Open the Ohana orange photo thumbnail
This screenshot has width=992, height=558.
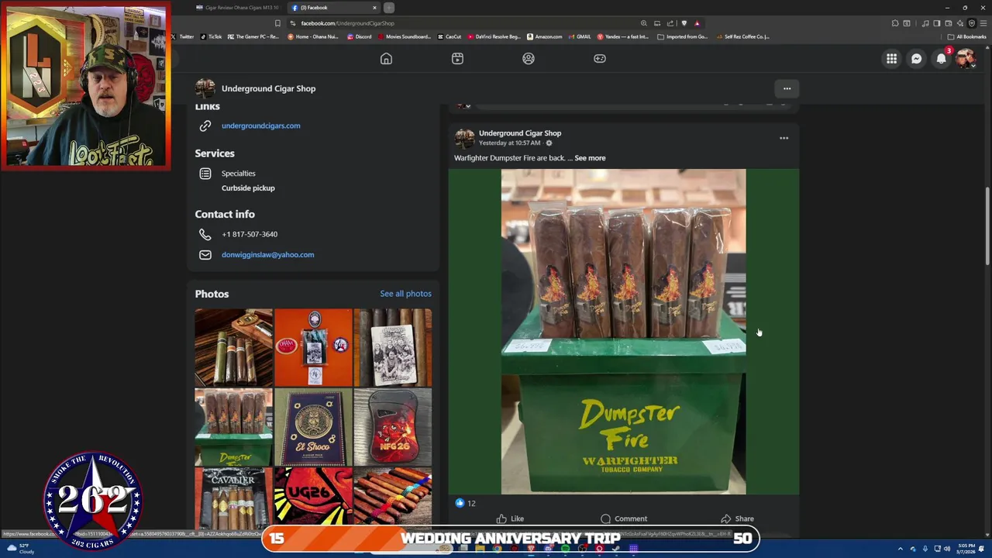click(x=313, y=347)
